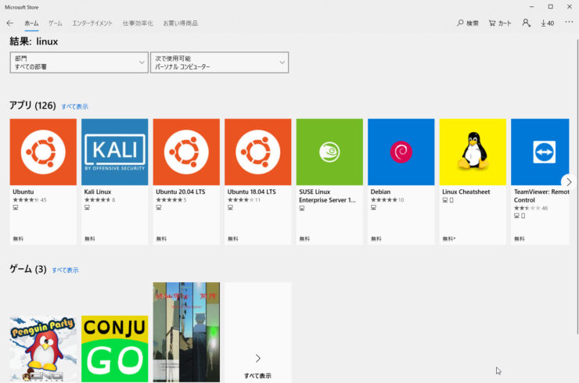Open the cart (カート) icon
The image size is (579, 383).
pos(492,23)
